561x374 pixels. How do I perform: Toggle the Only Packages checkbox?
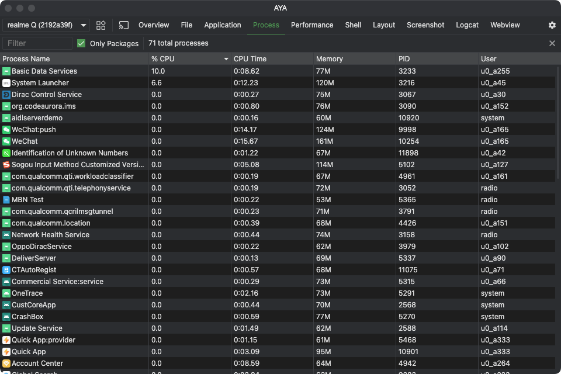pos(81,43)
